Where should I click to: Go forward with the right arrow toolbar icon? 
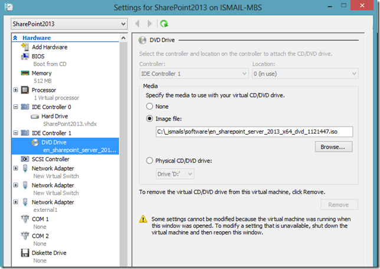tap(149, 24)
